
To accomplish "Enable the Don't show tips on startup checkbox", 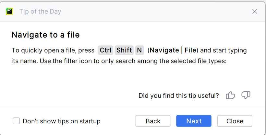I will click(16, 121).
